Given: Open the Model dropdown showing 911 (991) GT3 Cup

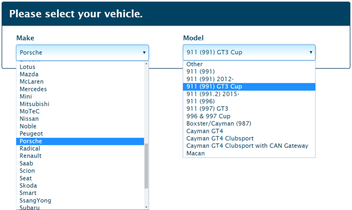Looking at the screenshot, I should (249, 52).
